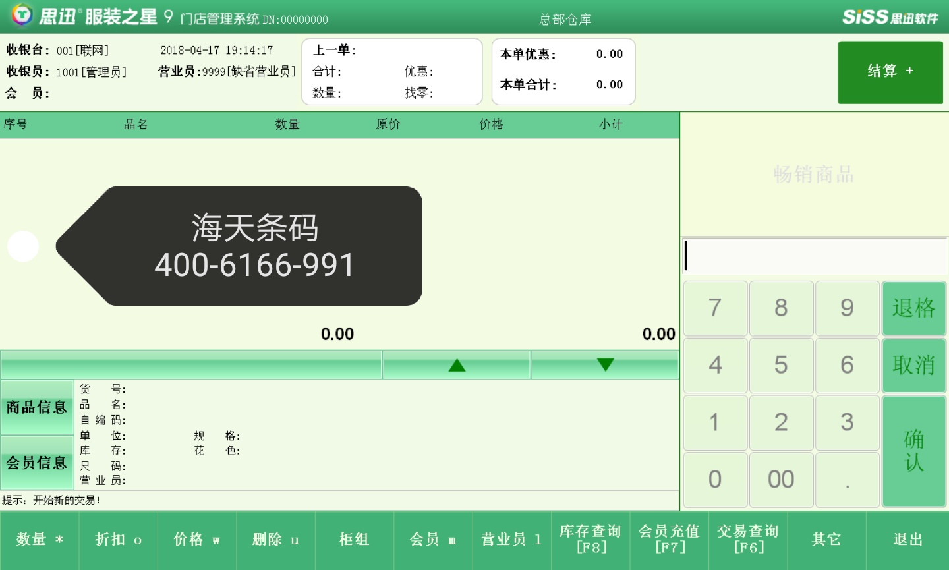Screen dimensions: 949x570
Task: Confirm entry with the 确认 key
Action: coord(913,451)
